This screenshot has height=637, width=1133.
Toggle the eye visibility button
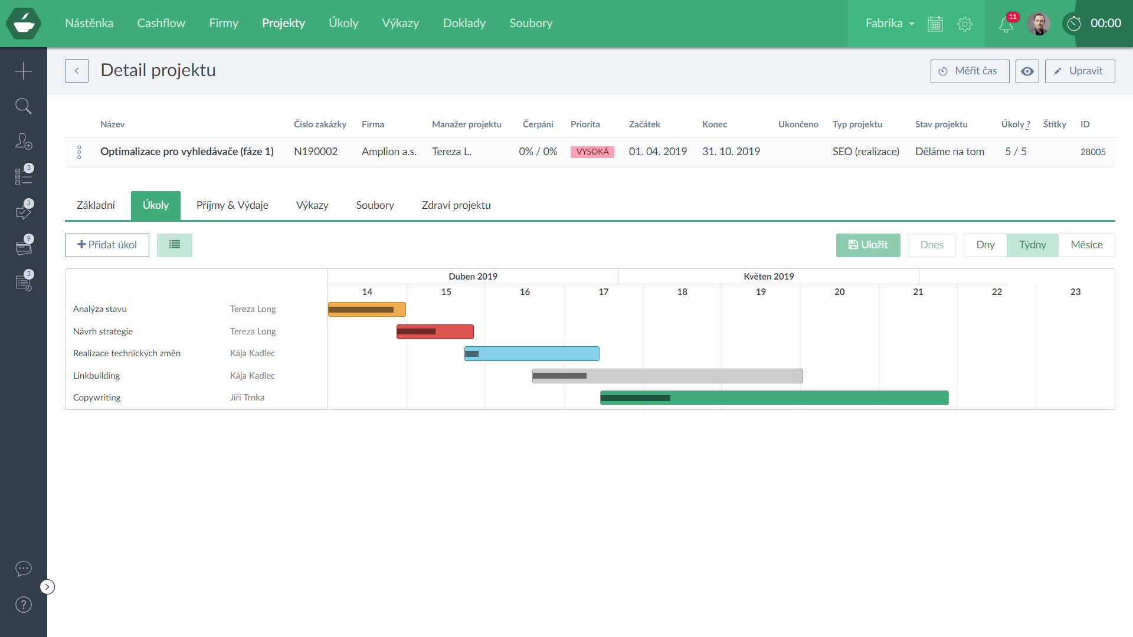tap(1027, 71)
